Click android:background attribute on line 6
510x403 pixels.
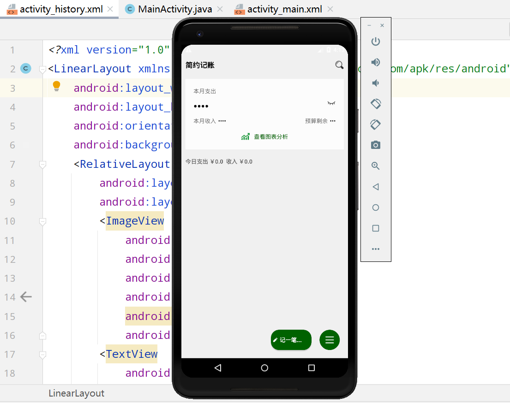click(122, 145)
